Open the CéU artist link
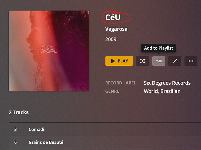 [113, 17]
